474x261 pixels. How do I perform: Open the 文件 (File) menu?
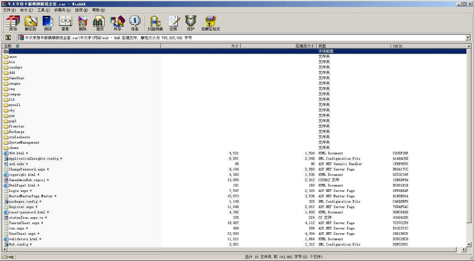click(x=9, y=10)
